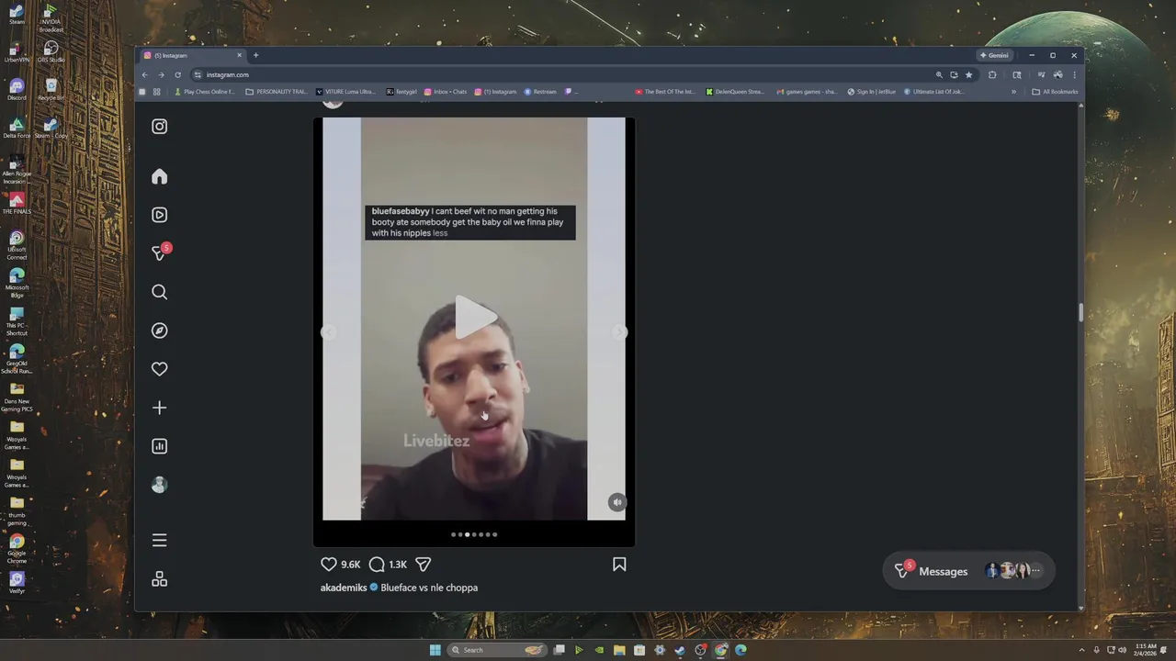This screenshot has width=1176, height=661.
Task: Save the post with bookmark icon
Action: (619, 565)
